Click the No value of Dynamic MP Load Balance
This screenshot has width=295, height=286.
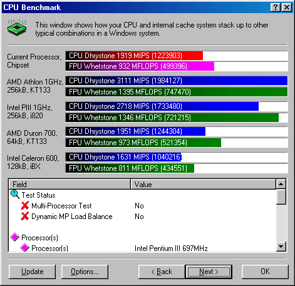coord(139,217)
